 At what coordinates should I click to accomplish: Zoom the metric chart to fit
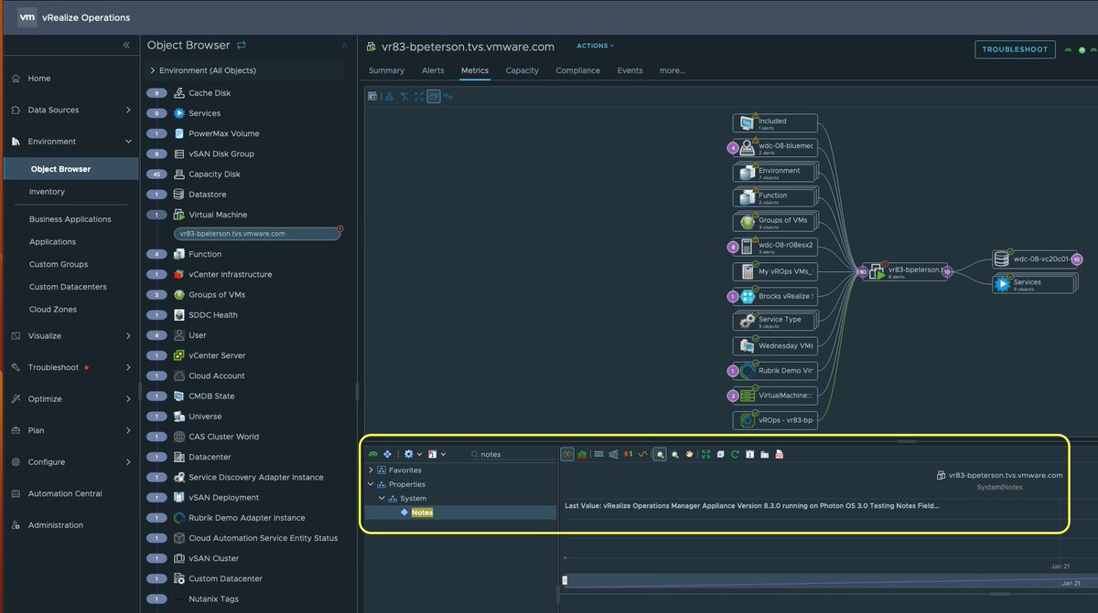point(705,454)
